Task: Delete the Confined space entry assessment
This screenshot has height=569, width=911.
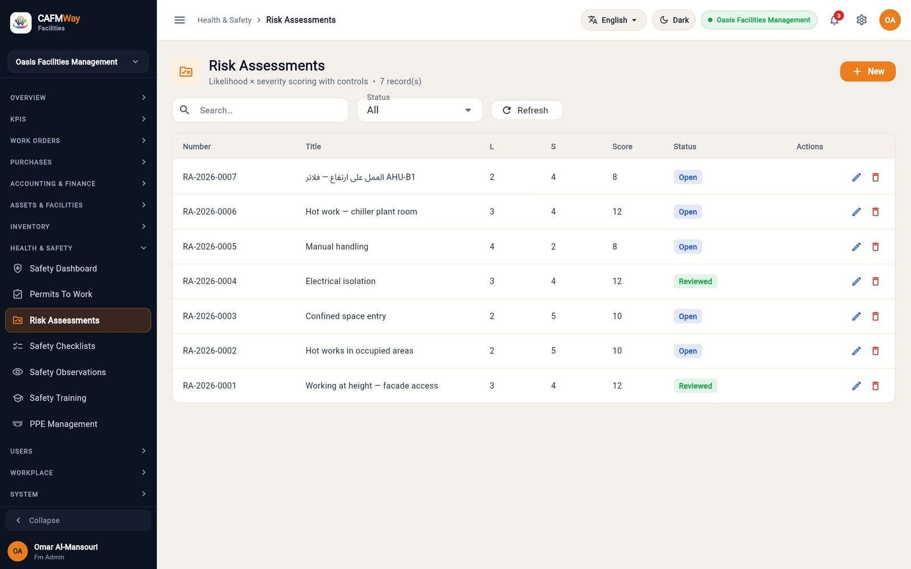Action: click(876, 316)
